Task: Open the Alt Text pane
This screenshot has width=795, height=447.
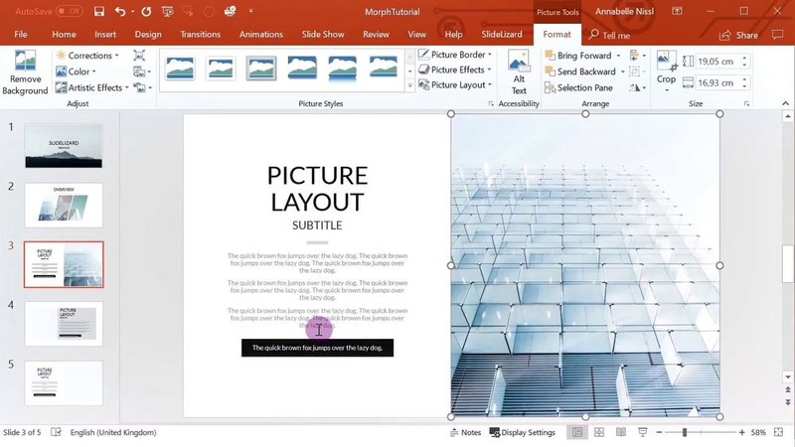Action: pyautogui.click(x=519, y=72)
